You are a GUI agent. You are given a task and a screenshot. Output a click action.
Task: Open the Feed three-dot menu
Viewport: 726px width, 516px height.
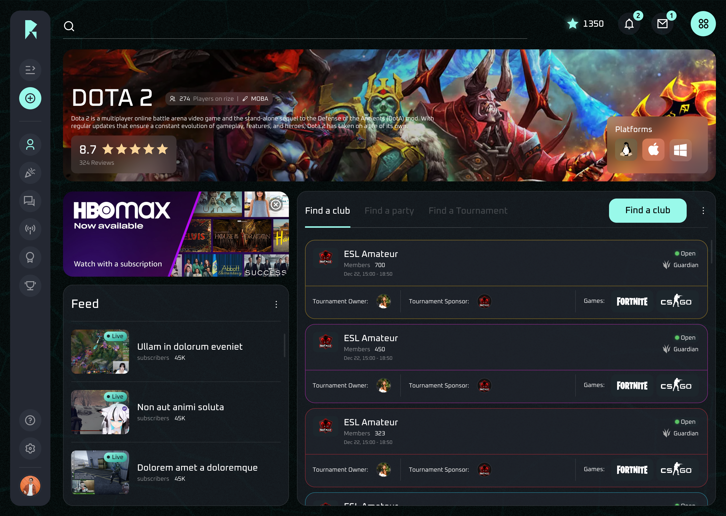tap(276, 304)
